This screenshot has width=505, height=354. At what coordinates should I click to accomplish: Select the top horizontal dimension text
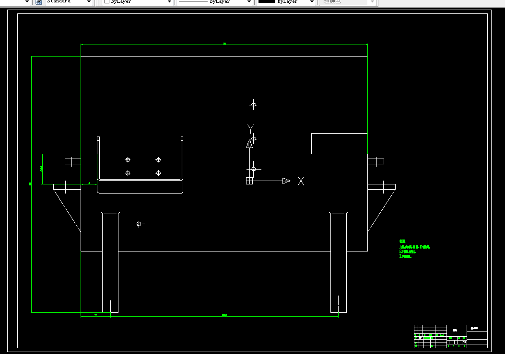[224, 44]
